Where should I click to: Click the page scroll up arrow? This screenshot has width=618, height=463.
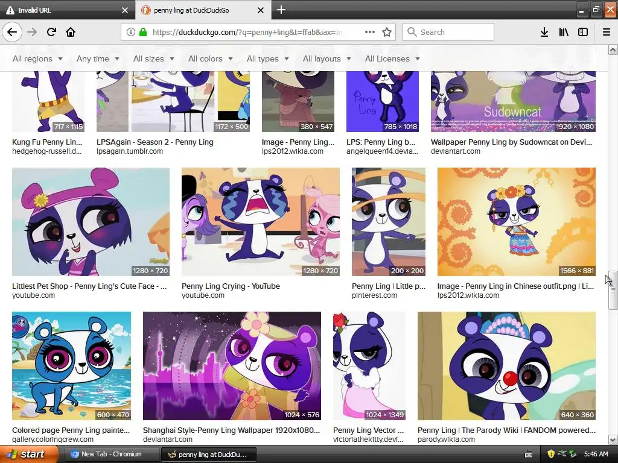point(613,49)
